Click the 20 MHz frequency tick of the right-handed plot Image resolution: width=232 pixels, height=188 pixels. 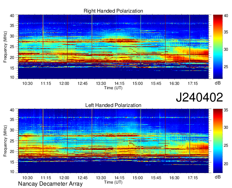[x=12, y=58]
